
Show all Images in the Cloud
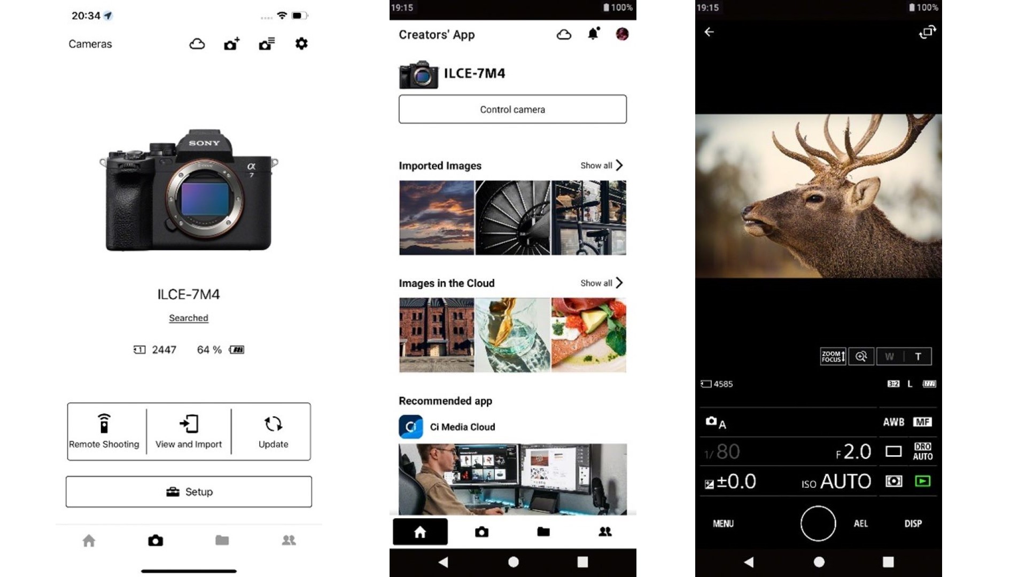602,283
